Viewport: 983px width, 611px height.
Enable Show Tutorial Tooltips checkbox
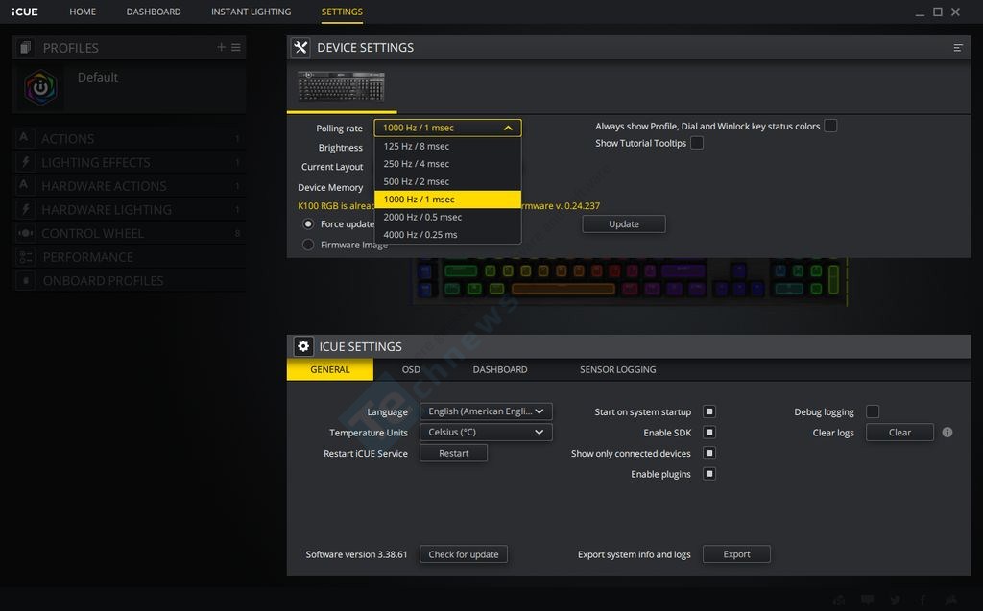[x=697, y=143]
